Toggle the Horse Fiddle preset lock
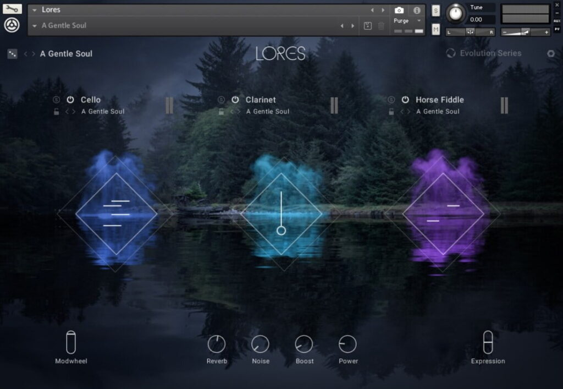 391,112
